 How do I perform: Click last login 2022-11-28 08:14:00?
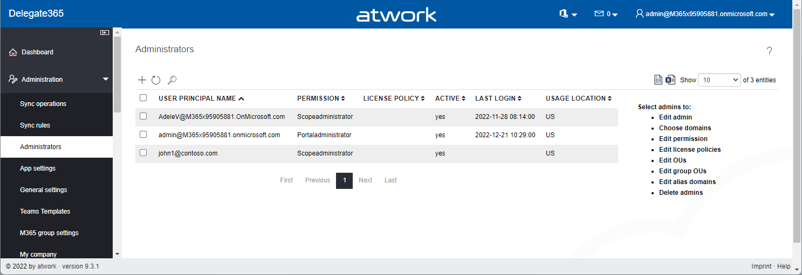pyautogui.click(x=505, y=117)
